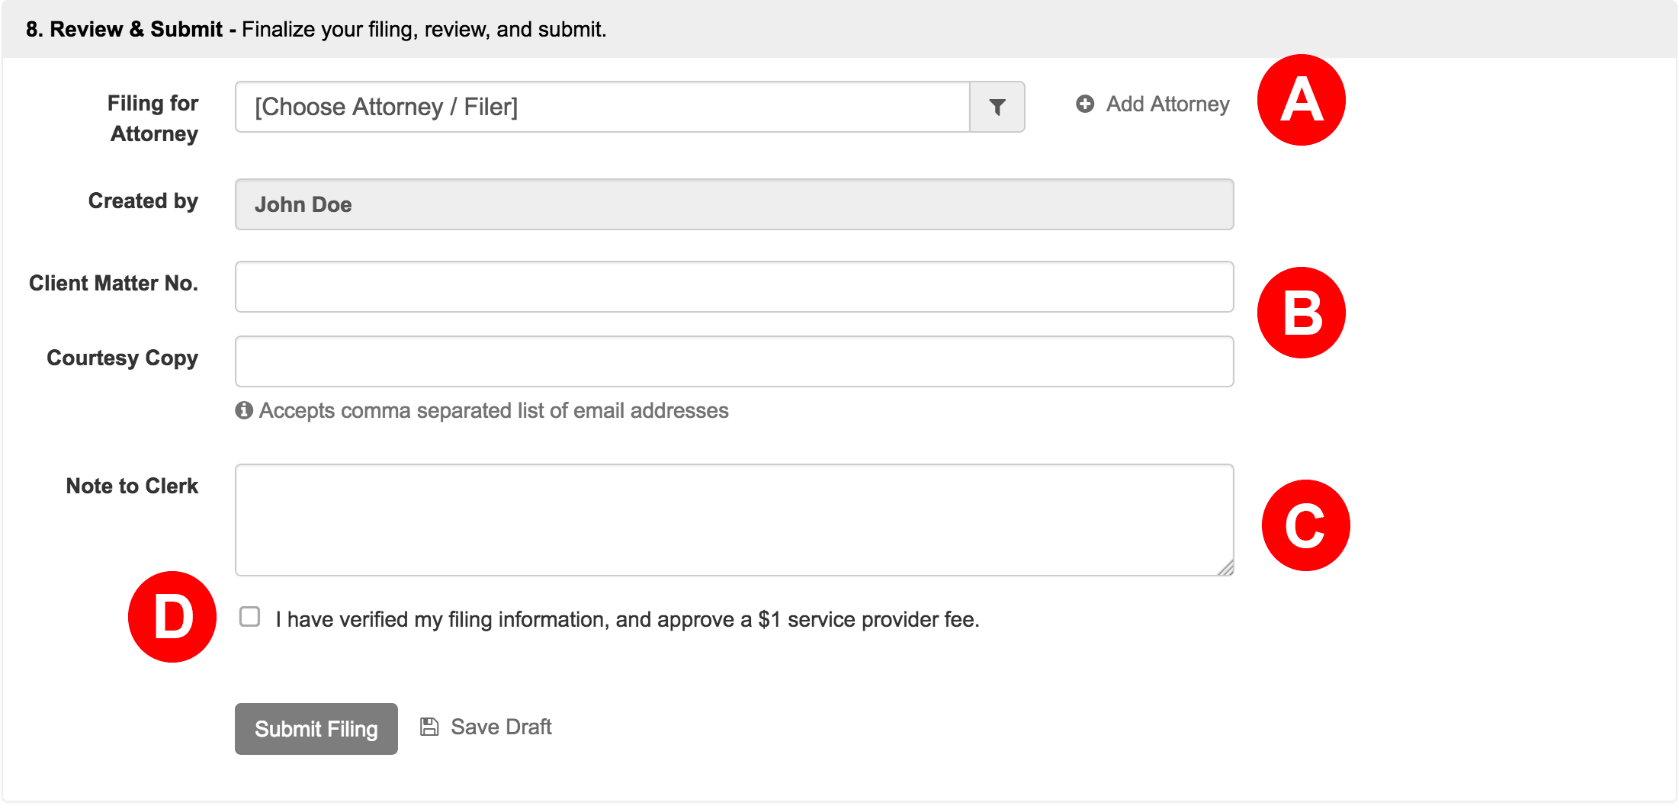Click the Client Matter No. label
1679x809 pixels.
114,283
